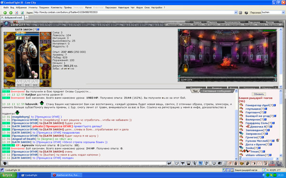The width and height of the screenshot is (286, 178).
Task: Go back with the green back arrow
Action: 5,13
